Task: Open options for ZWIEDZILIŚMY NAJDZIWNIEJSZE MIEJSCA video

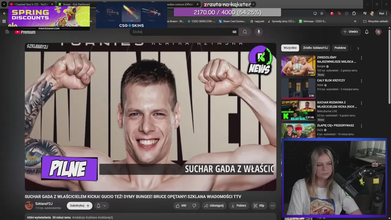Action: coord(361,58)
